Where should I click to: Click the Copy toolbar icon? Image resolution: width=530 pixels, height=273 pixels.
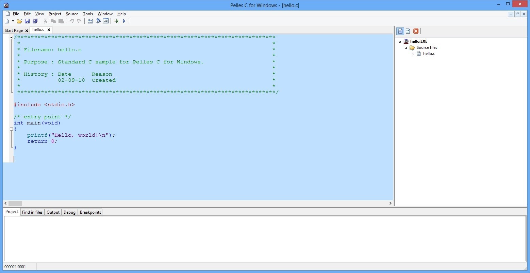(x=53, y=21)
